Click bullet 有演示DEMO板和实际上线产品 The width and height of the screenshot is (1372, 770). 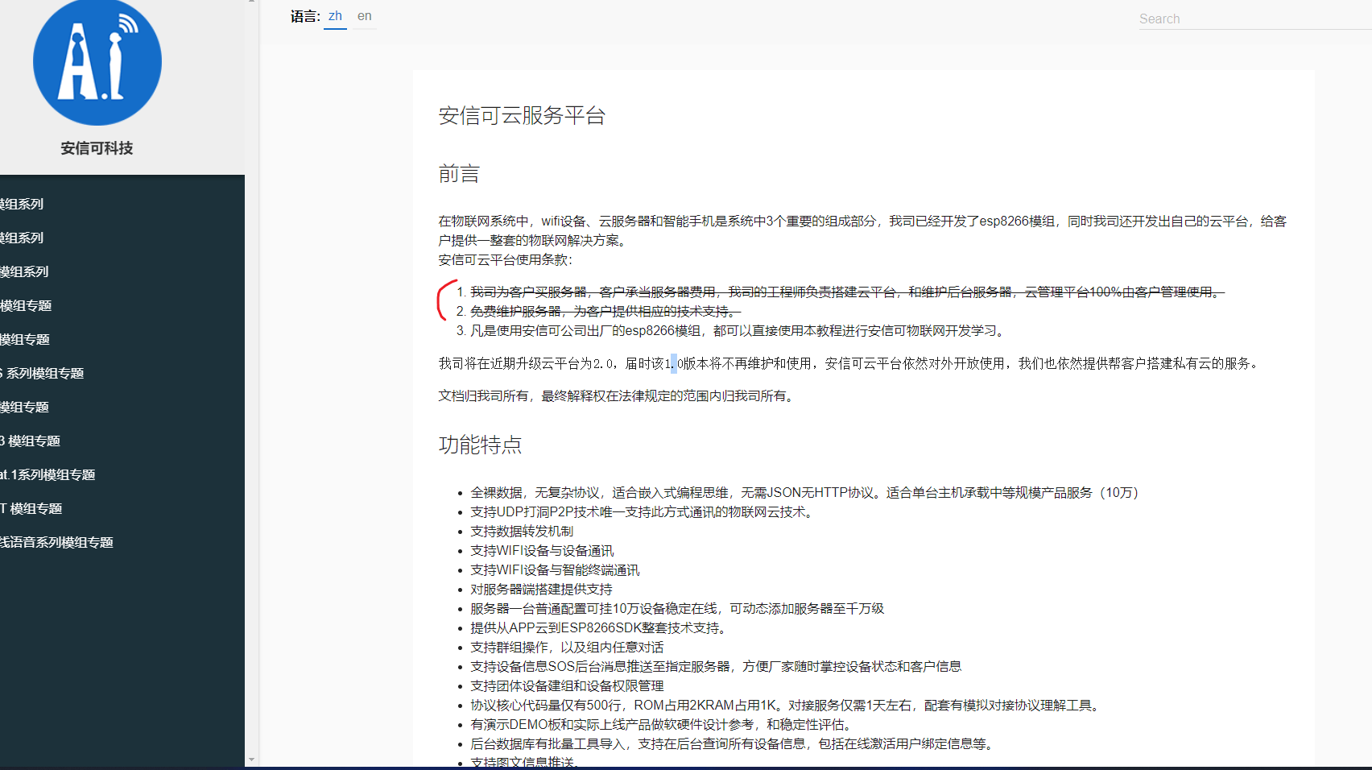(x=663, y=724)
